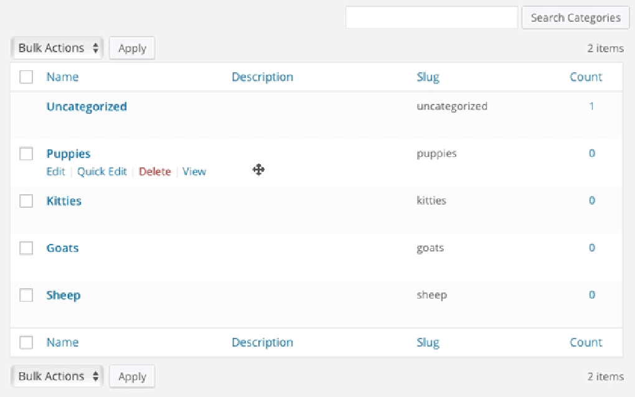Delete the Puppies category
This screenshot has height=397, width=635.
pyautogui.click(x=154, y=172)
